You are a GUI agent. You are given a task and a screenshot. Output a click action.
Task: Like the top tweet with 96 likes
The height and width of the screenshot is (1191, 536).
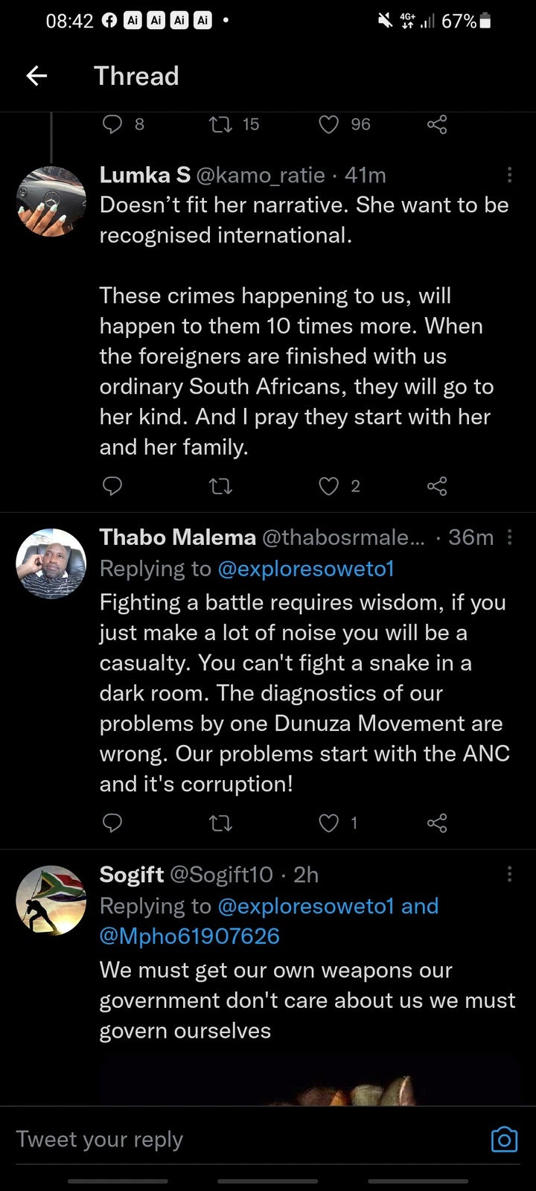coord(329,124)
